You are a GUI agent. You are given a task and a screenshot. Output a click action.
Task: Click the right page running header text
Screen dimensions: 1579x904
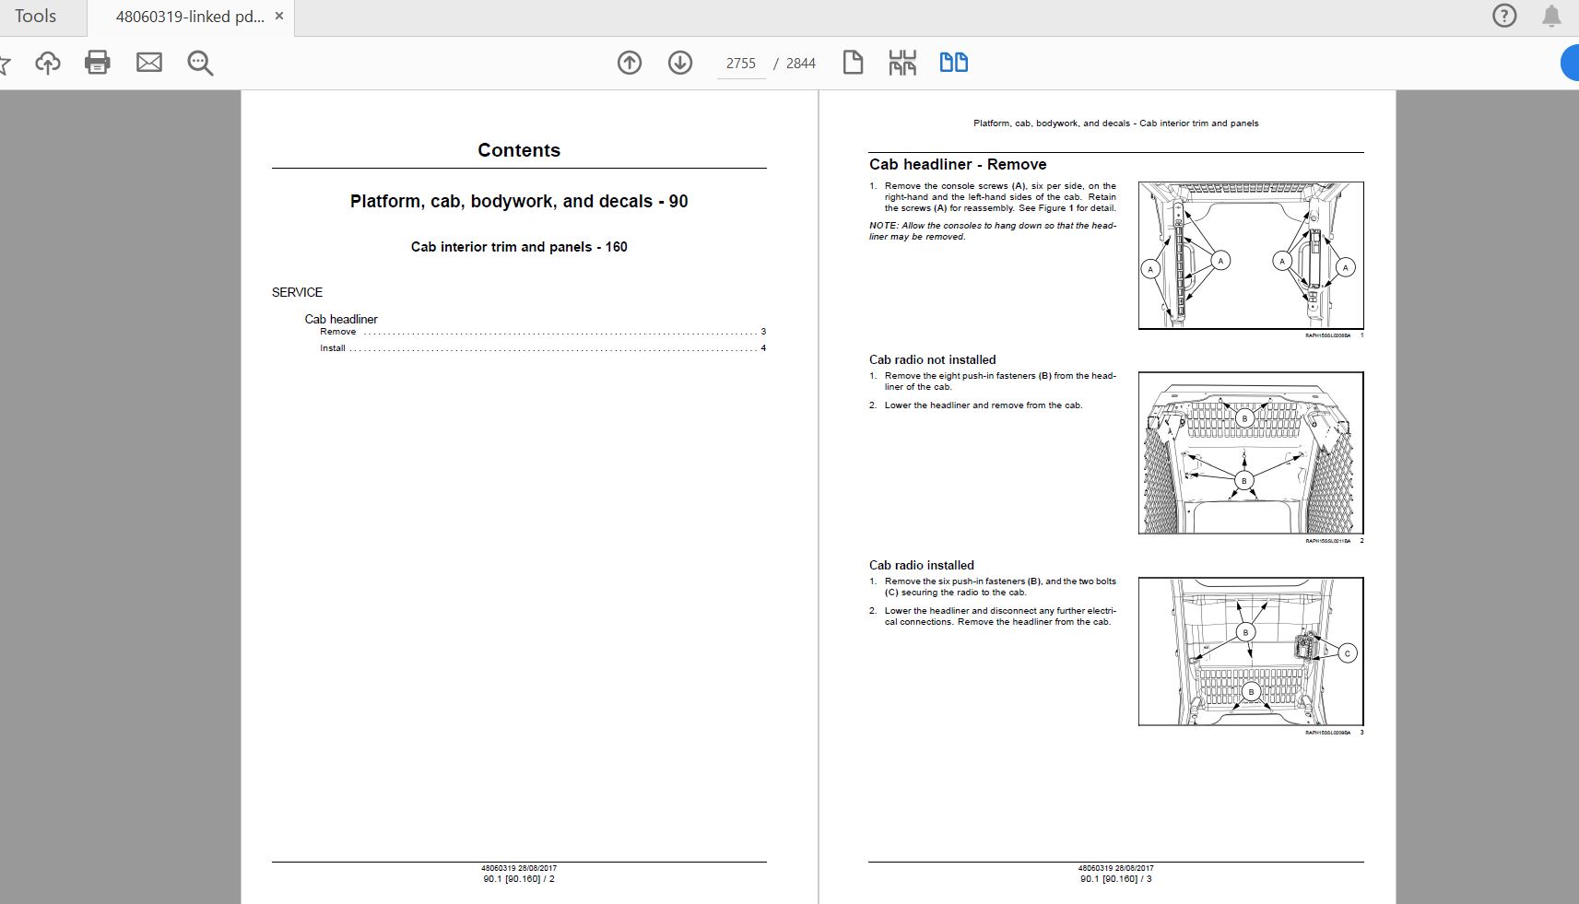[1116, 123]
